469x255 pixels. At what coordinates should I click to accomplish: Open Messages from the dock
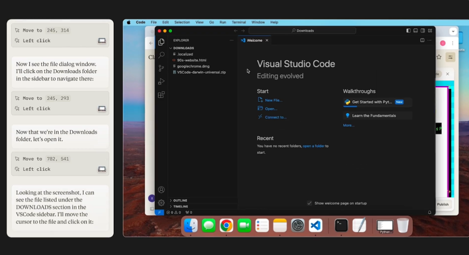(208, 226)
